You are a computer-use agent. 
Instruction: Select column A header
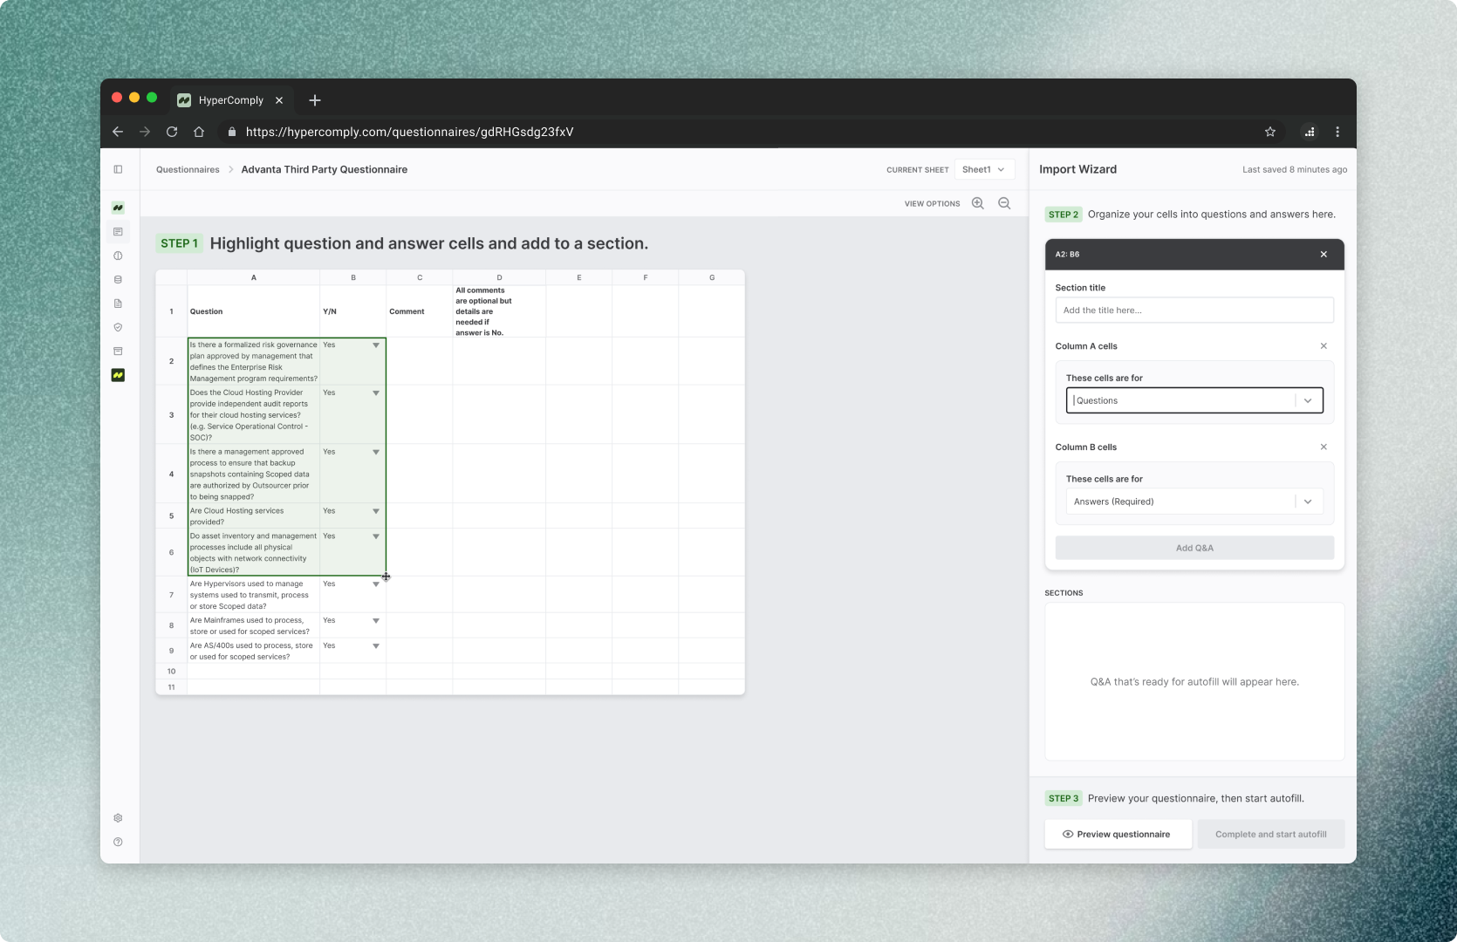click(x=254, y=277)
